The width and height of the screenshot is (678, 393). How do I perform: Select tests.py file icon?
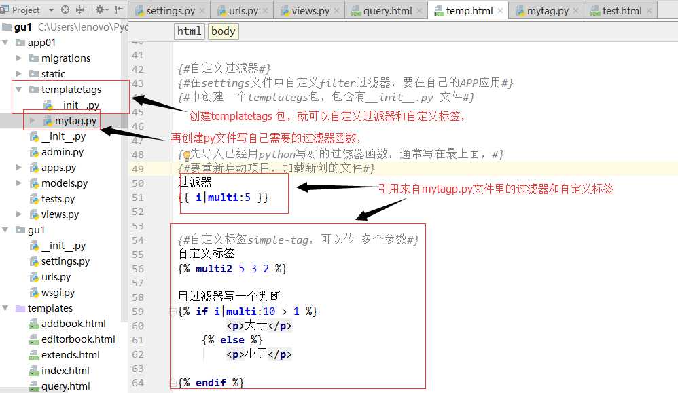point(34,199)
